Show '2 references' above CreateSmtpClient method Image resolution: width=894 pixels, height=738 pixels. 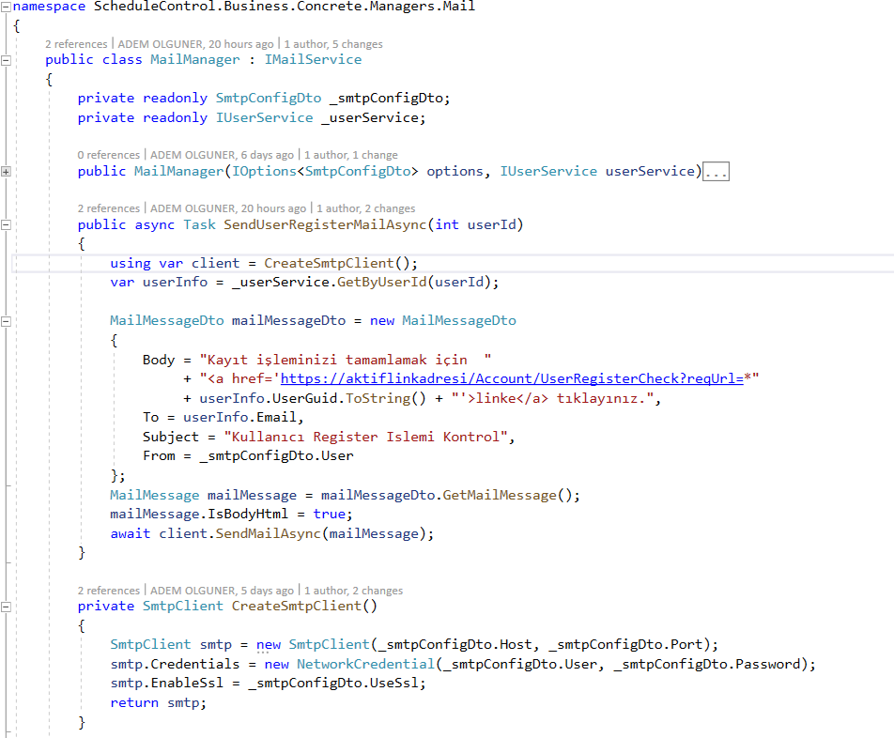click(x=108, y=591)
